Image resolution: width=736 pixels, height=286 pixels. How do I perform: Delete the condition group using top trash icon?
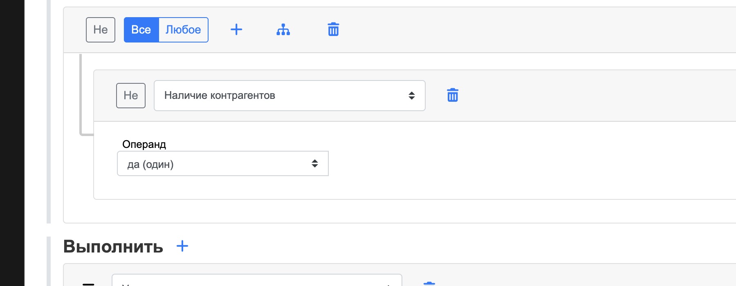333,29
